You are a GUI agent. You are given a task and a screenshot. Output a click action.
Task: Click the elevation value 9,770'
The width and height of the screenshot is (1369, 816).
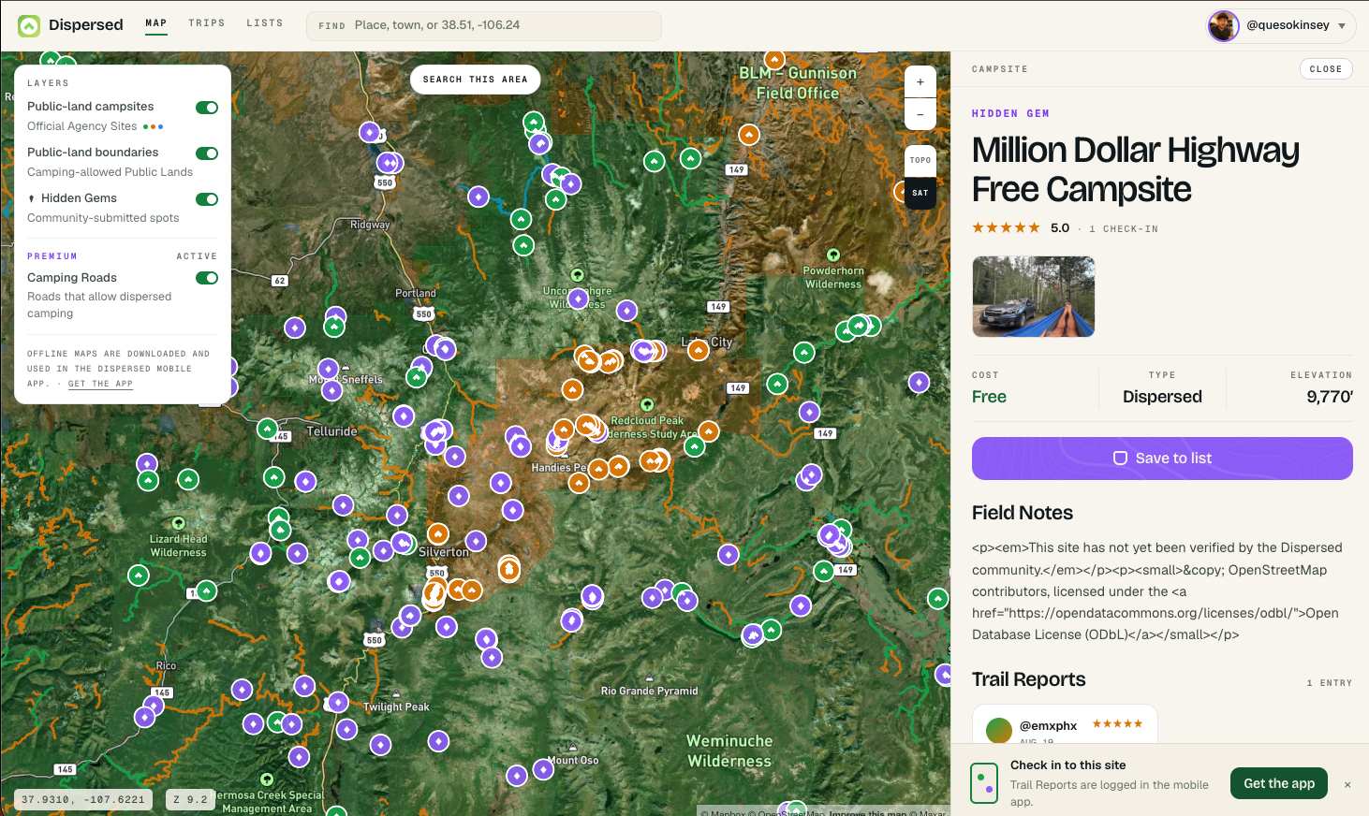pos(1330,397)
